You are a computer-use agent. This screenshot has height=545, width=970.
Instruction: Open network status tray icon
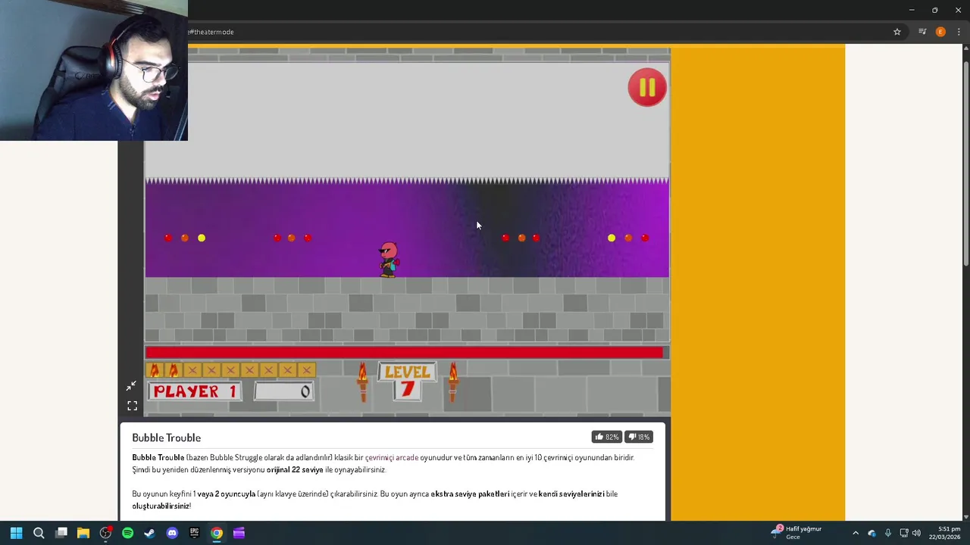point(903,533)
